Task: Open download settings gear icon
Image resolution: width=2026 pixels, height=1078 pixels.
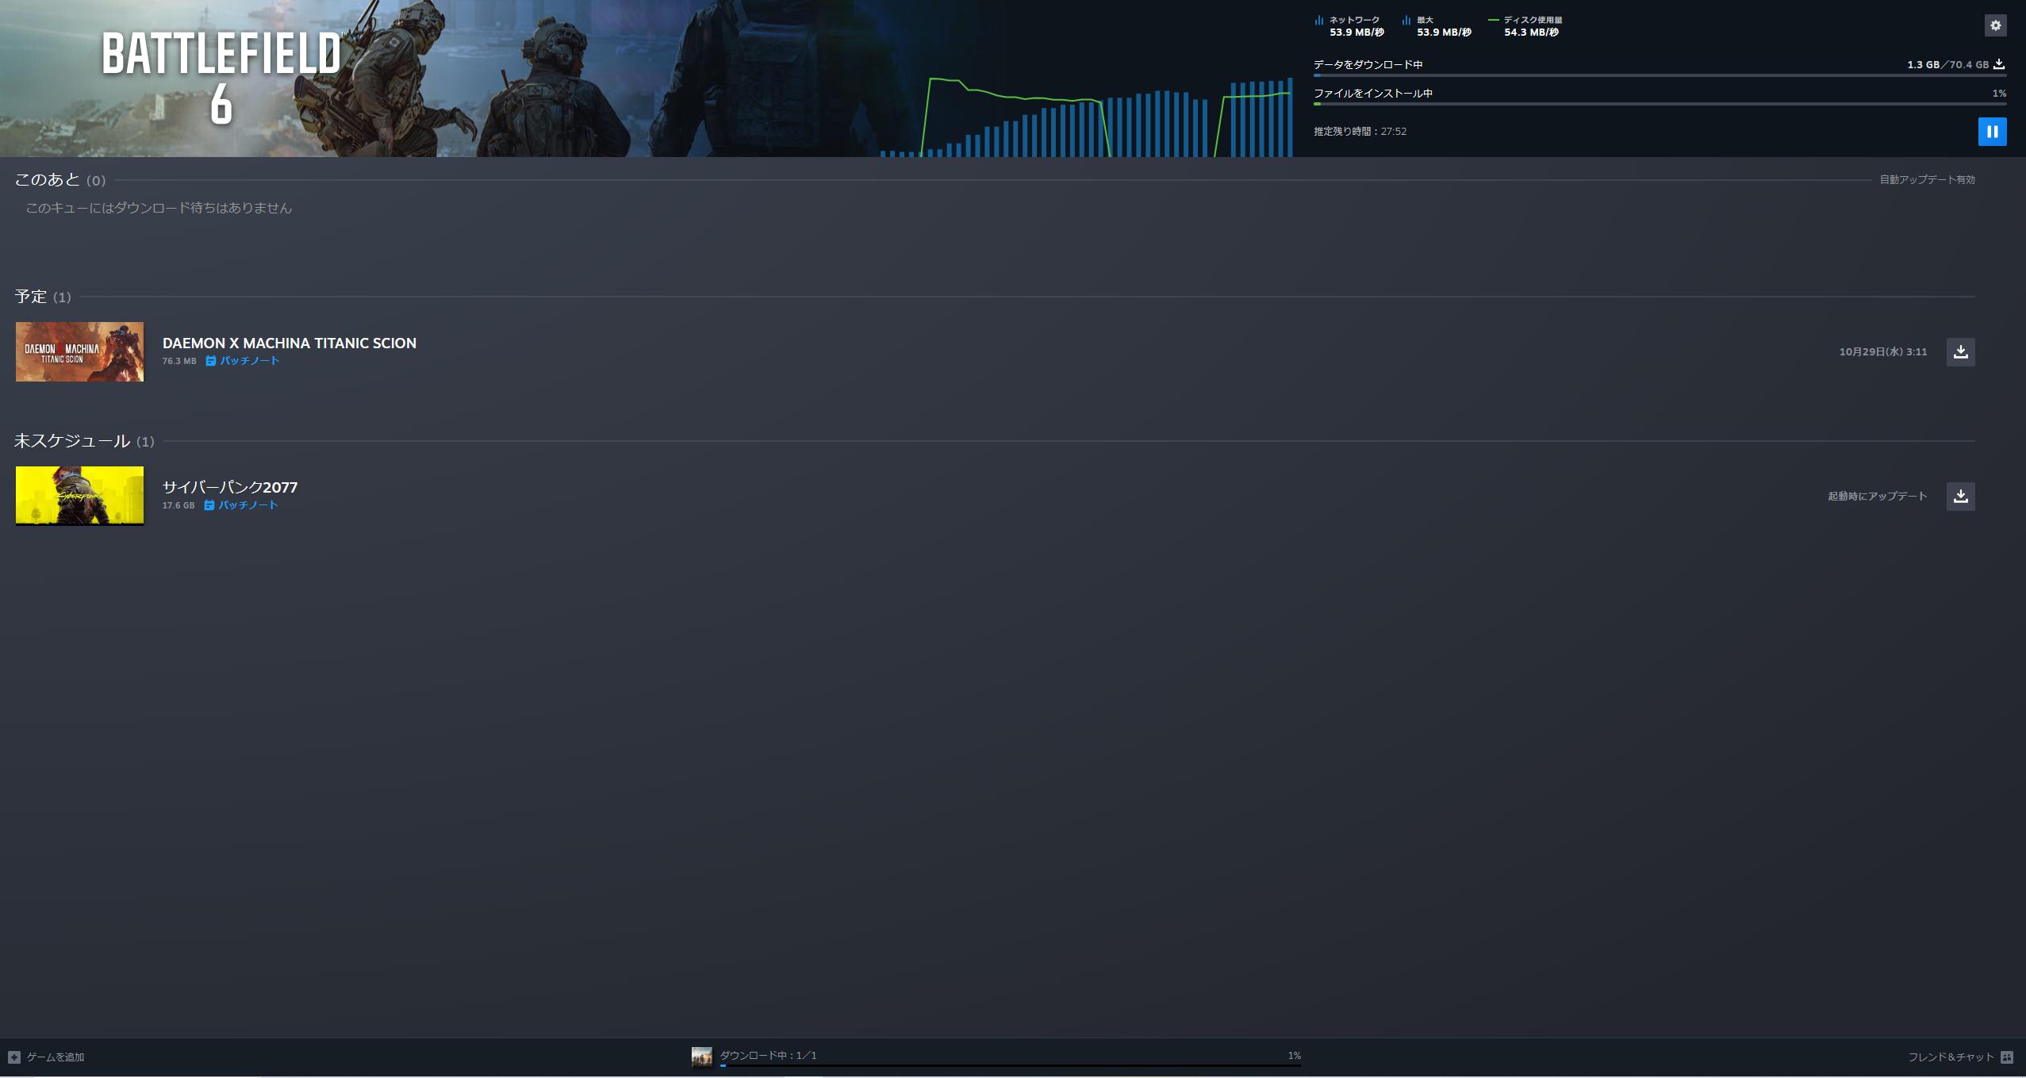Action: 1995,25
